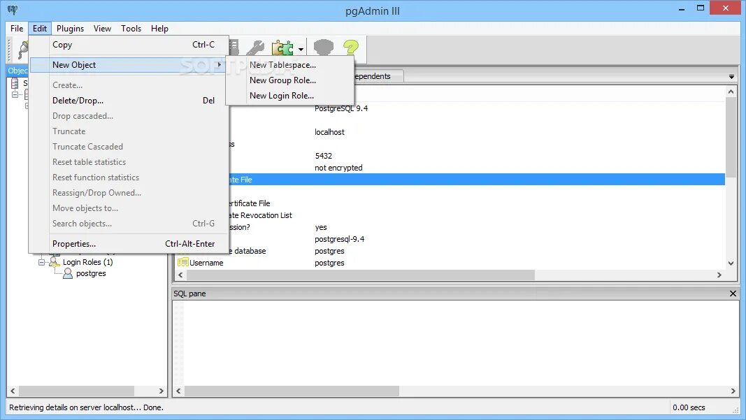This screenshot has width=746, height=420.
Task: Click object browser scroll right arrow
Action: tap(162, 391)
